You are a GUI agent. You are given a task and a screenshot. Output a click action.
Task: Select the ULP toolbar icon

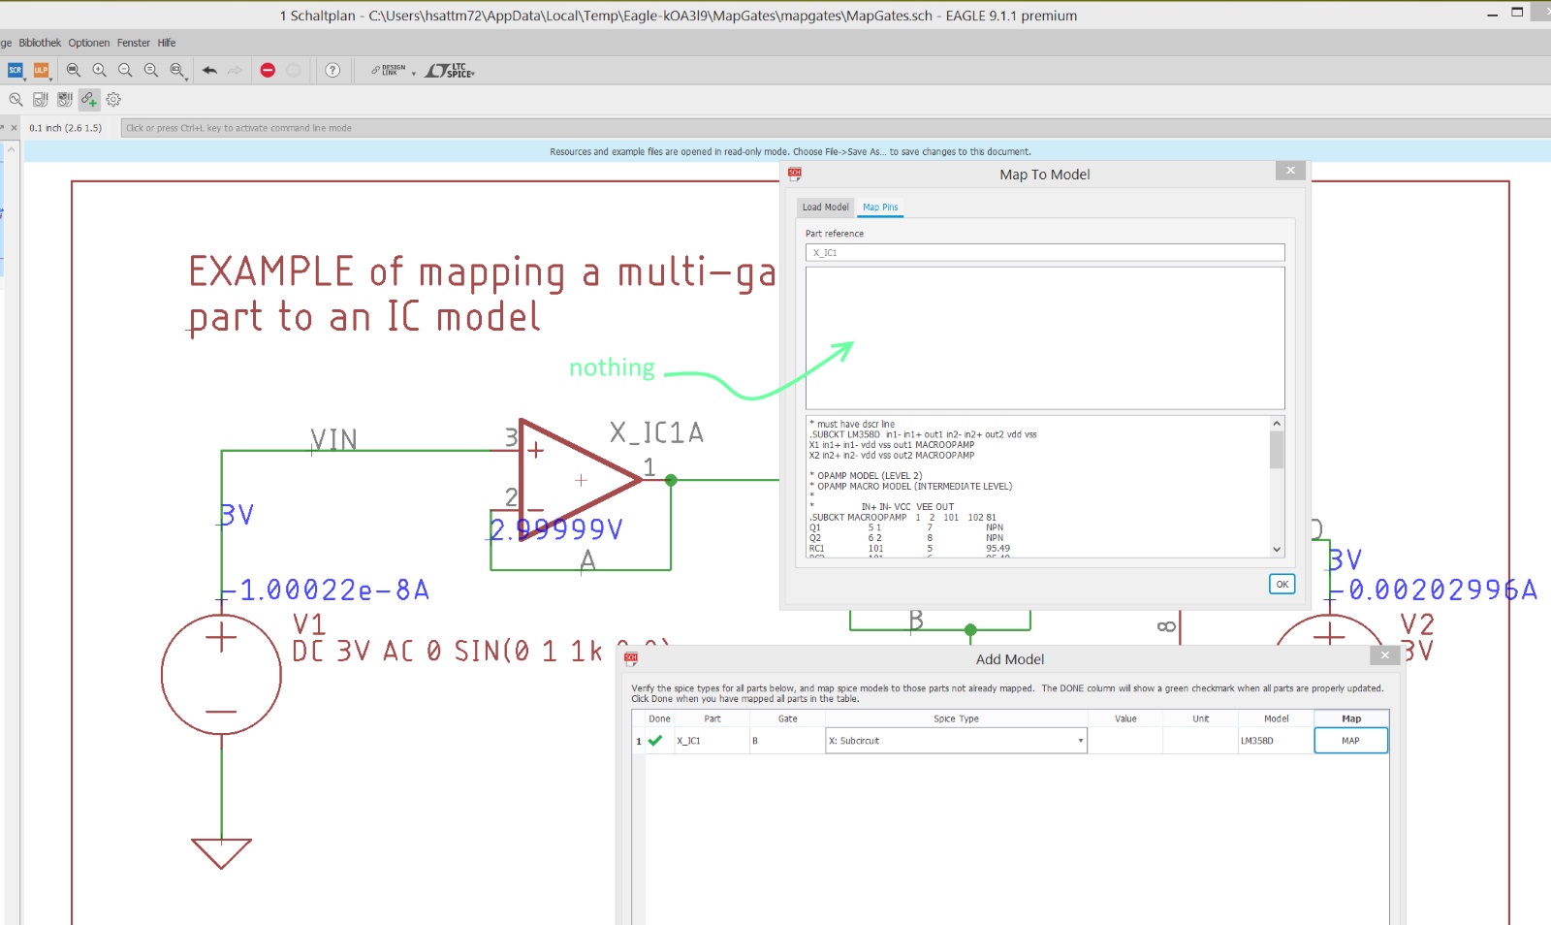41,70
